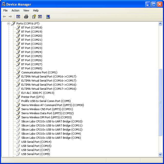The height and width of the screenshot is (164, 164).
Task: Select BT Port (COM25)
Action: point(32,56)
